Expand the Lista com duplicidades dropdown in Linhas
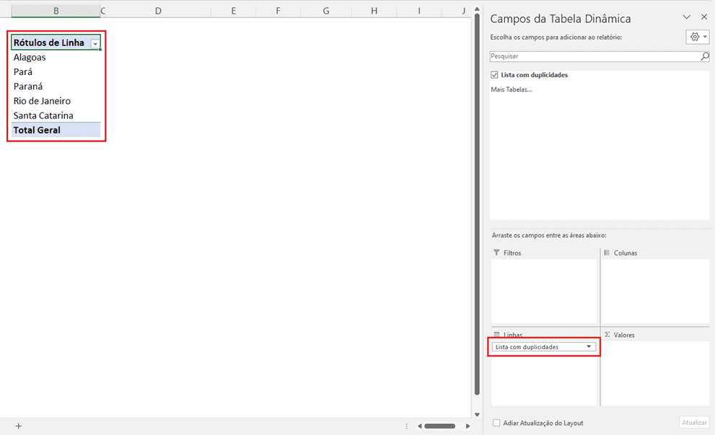Screen dimensions: 715x435 click(589, 347)
